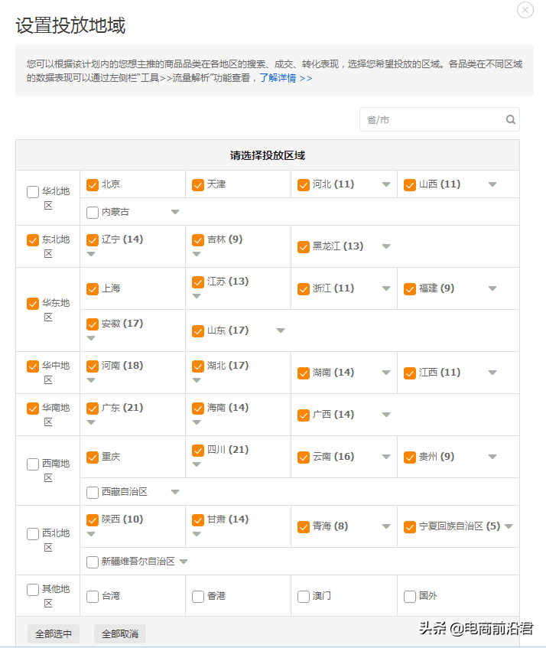The image size is (546, 648).
Task: Expand the 湖北 city list arrow
Action: point(197,380)
